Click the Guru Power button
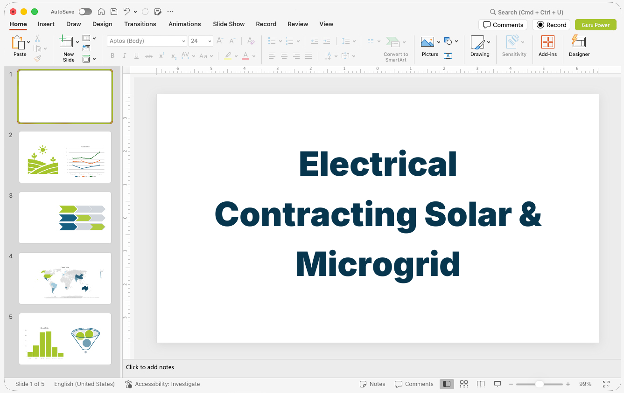 [596, 25]
